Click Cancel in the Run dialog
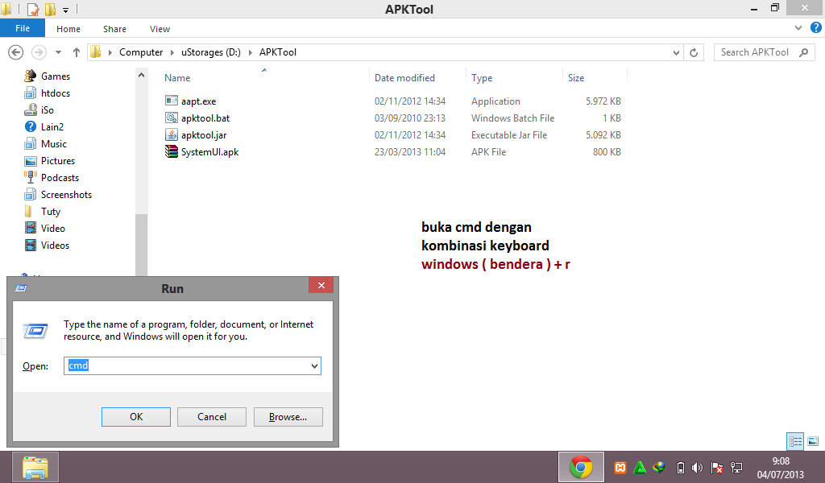Image resolution: width=825 pixels, height=483 pixels. pos(212,417)
